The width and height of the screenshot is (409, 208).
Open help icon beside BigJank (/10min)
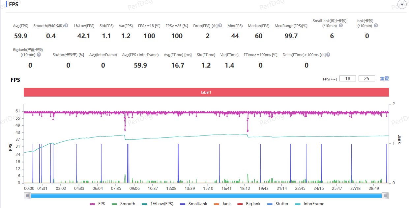[39, 54]
